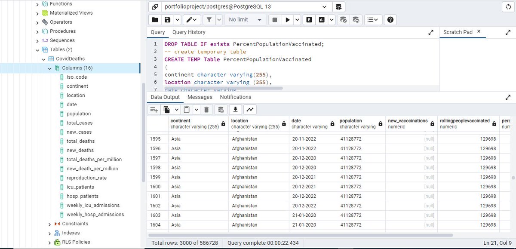The width and height of the screenshot is (516, 249).
Task: Click the Help question mark icon
Action: [390, 20]
